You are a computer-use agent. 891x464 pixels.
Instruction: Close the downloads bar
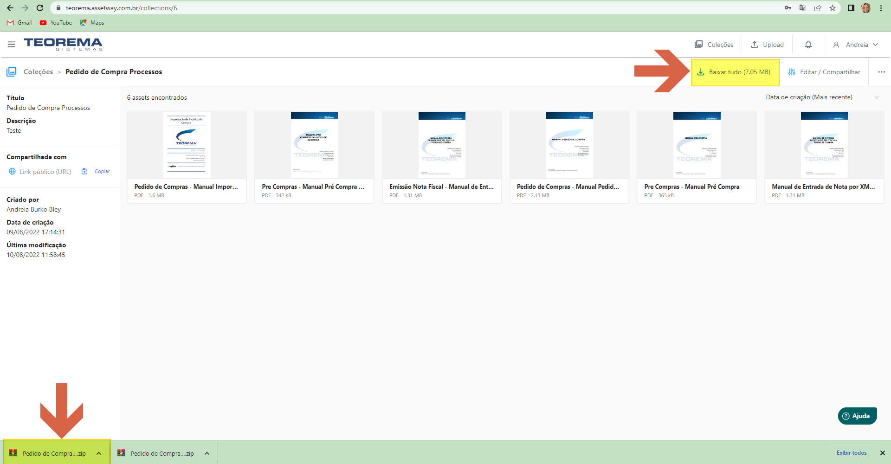point(883,453)
